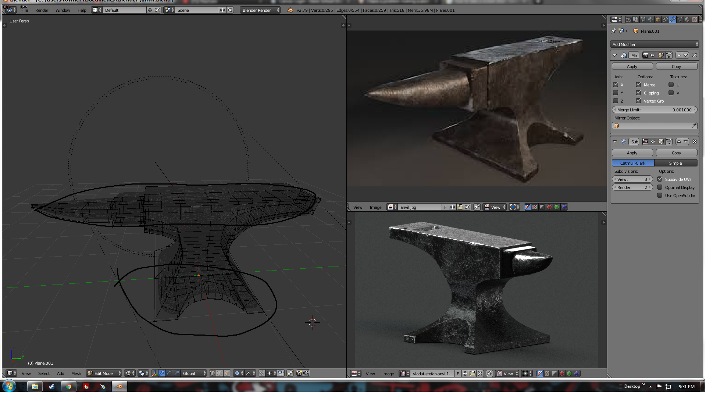Open the Render properties tab (camera icon)
The height and width of the screenshot is (397, 706).
[629, 19]
